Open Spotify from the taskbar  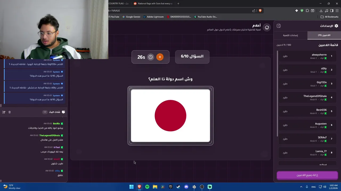pyautogui.click(x=147, y=187)
